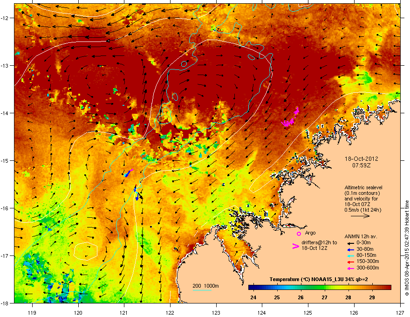Click the '(0.1m contours)' text
Screen dimensions: 410x317
pos(362,193)
